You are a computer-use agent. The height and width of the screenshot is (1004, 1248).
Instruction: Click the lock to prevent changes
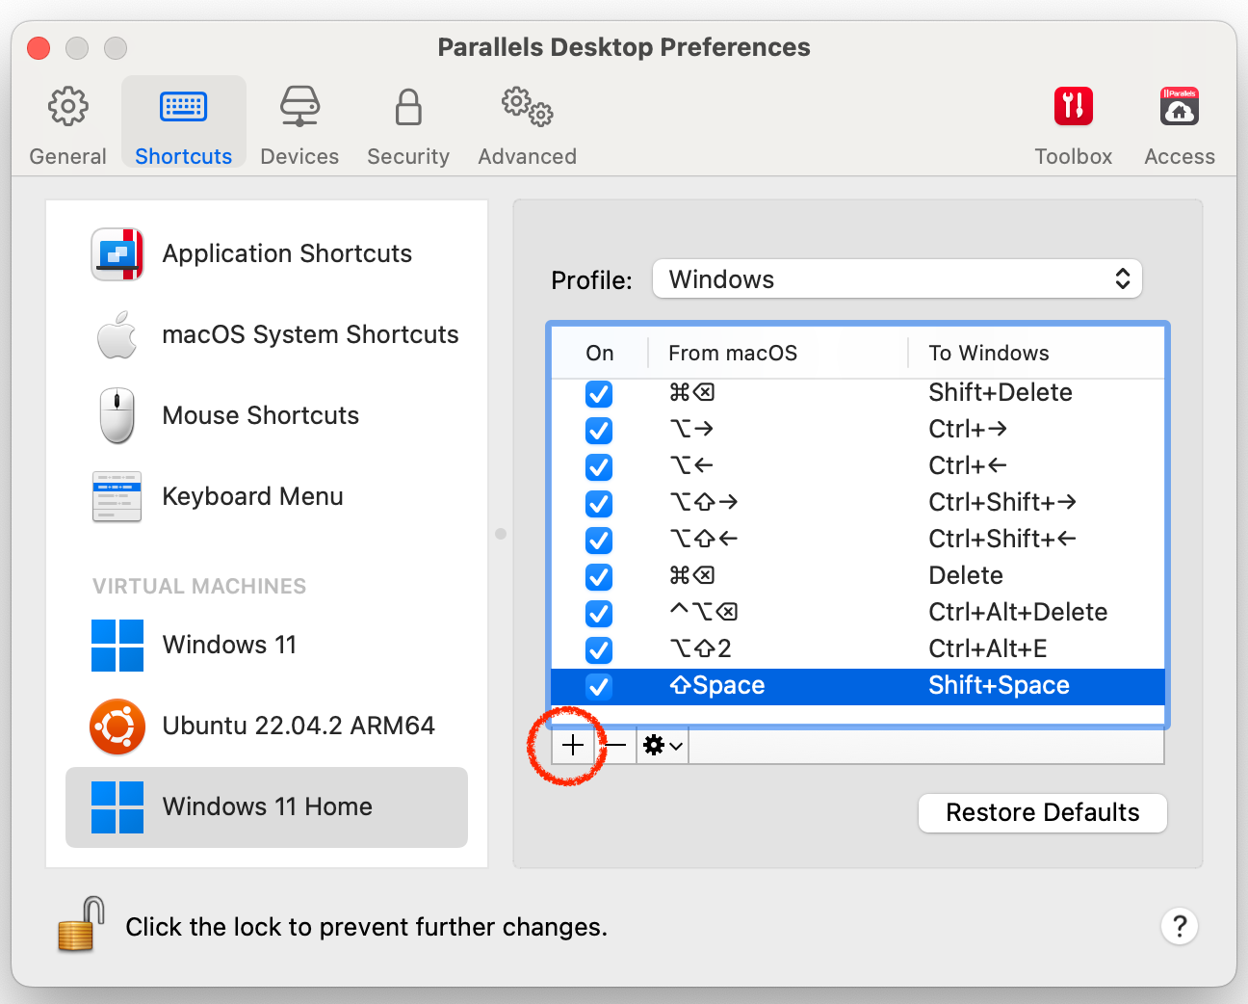(81, 924)
